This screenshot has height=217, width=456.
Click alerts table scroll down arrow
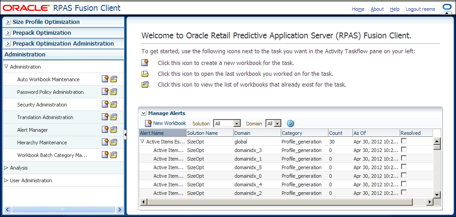pyautogui.click(x=437, y=194)
